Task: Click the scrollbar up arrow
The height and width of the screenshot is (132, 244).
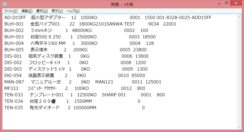Action: (240, 17)
